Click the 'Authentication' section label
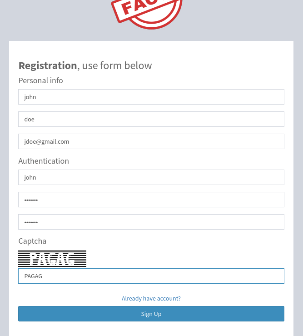The image size is (303, 336). tap(44, 161)
